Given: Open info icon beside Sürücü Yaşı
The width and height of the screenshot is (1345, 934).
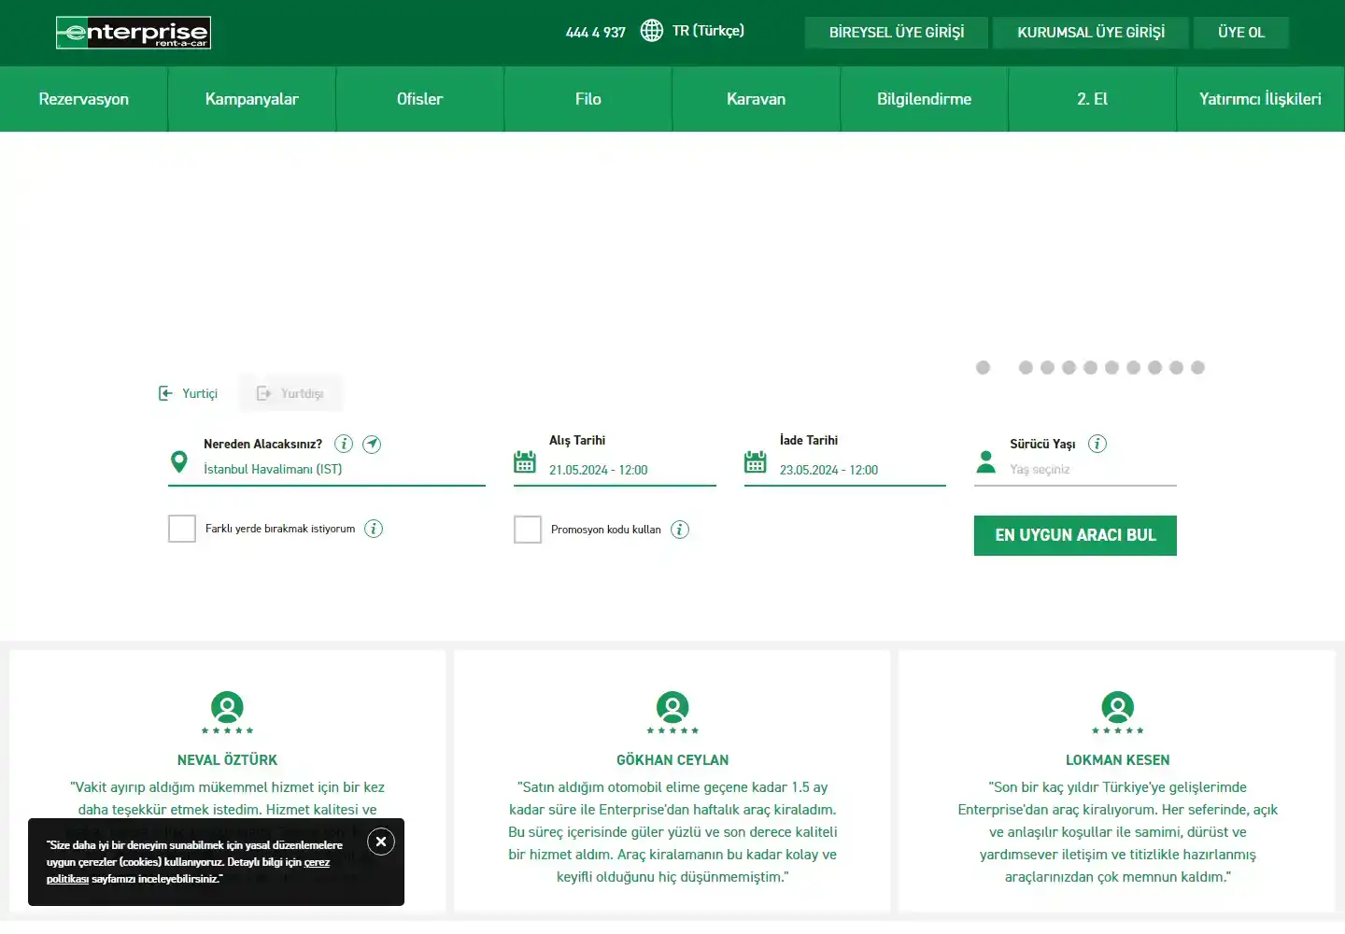Looking at the screenshot, I should click(x=1097, y=444).
